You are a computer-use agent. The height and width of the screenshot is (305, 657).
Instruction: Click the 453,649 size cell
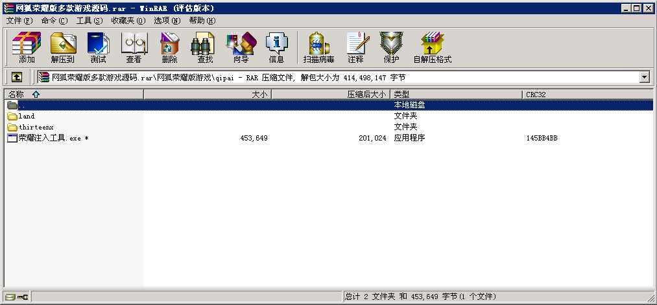coord(254,138)
